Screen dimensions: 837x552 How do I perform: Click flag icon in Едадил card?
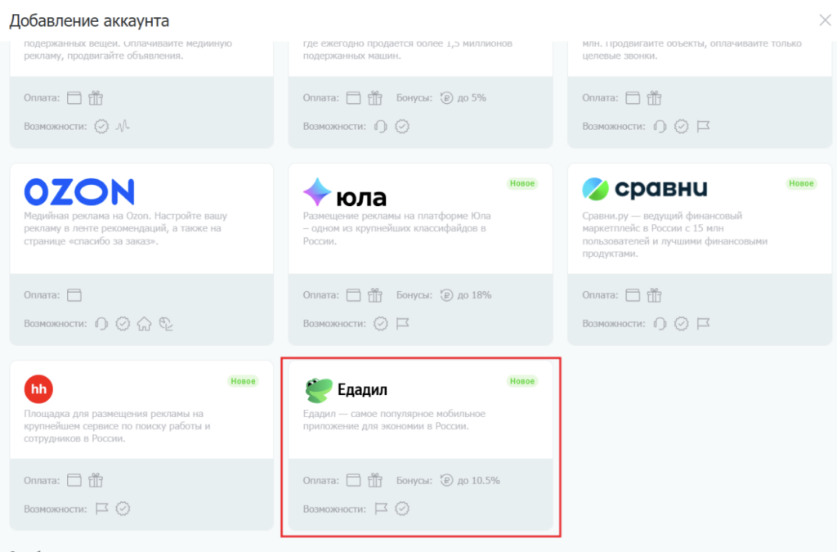pos(381,509)
